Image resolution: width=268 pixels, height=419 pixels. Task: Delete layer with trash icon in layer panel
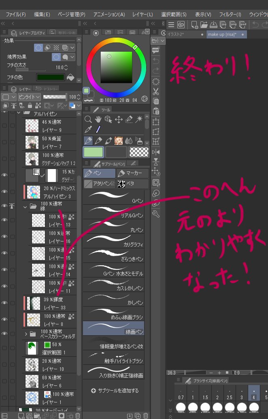tap(78, 416)
